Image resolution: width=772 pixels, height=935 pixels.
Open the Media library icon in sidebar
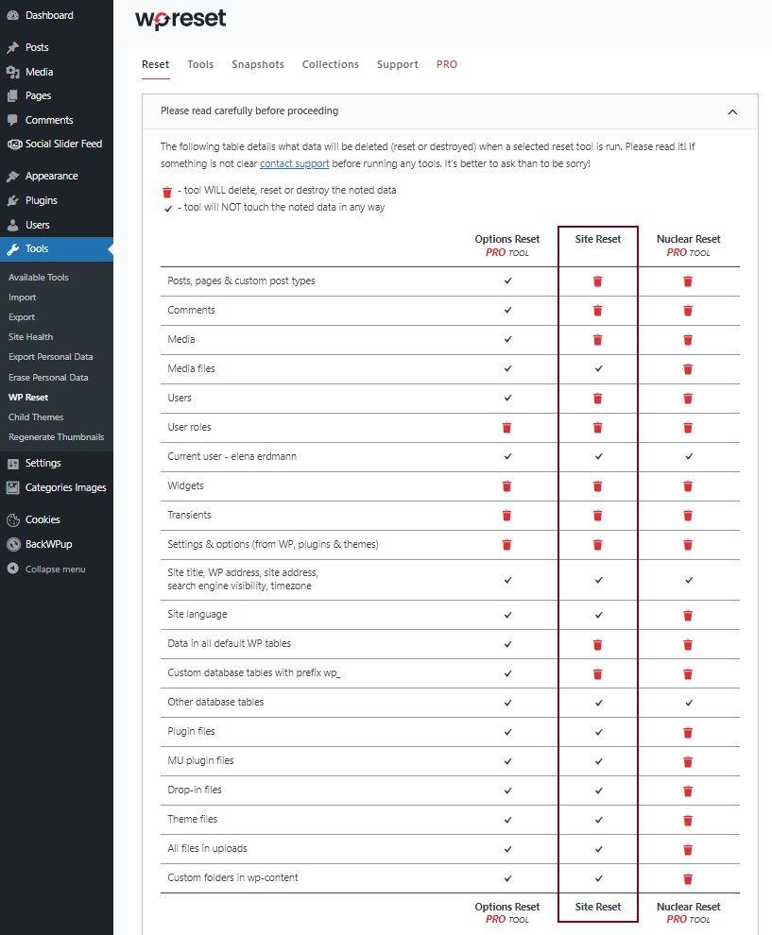tap(13, 72)
